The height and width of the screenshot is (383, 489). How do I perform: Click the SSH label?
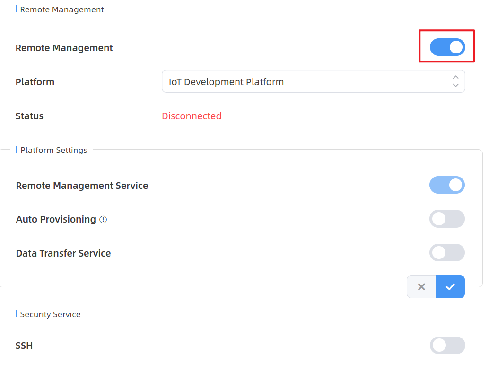pos(24,346)
